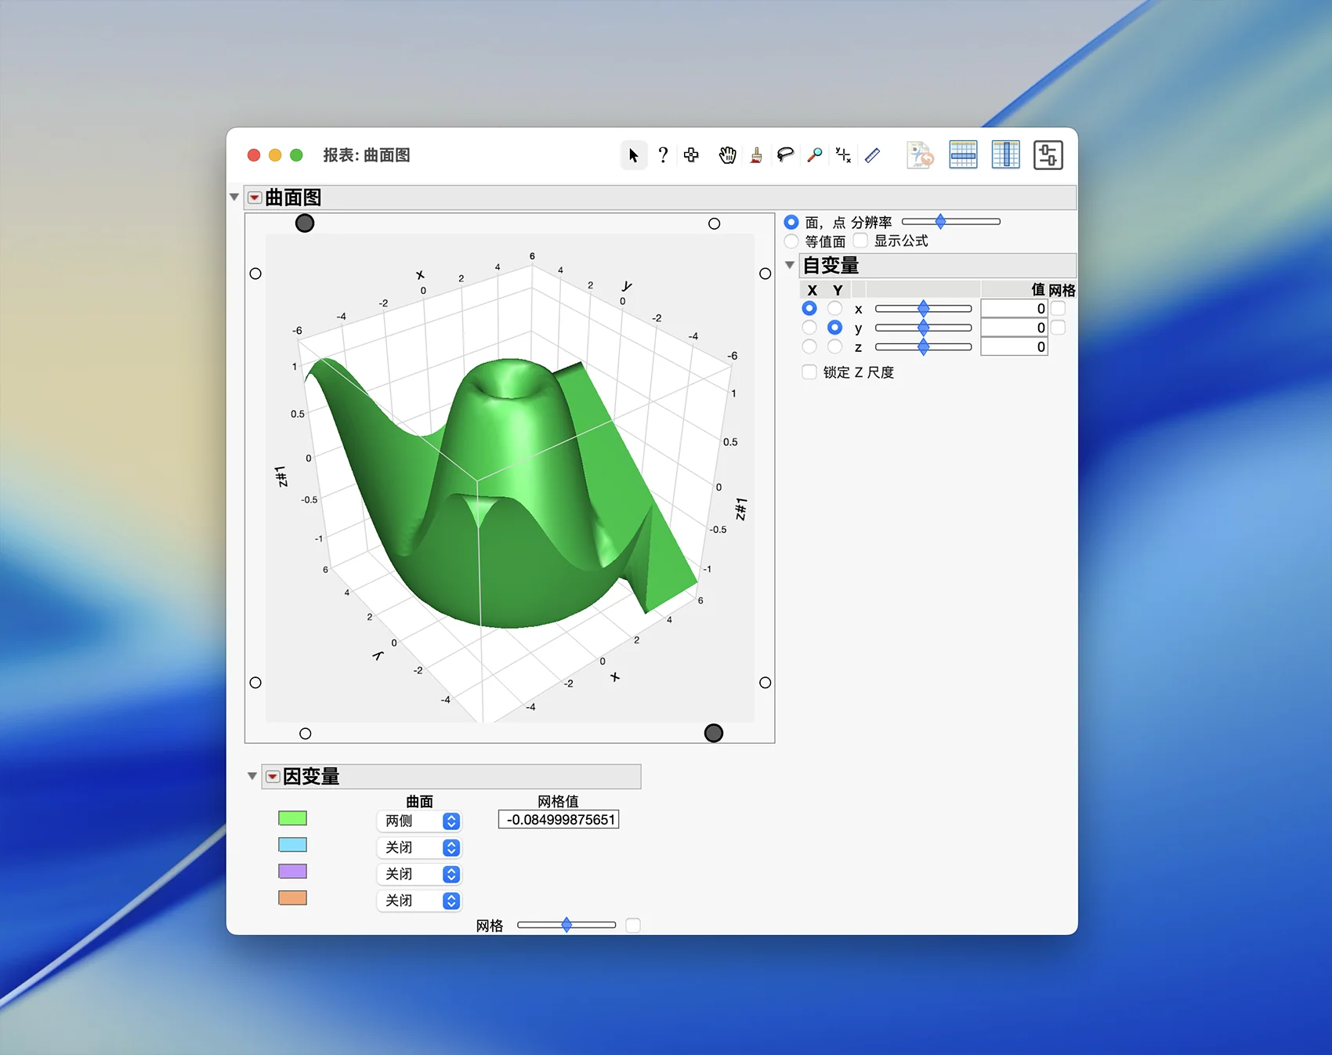Collapse the 自变量 section
Image resolution: width=1332 pixels, height=1055 pixels.
790,266
